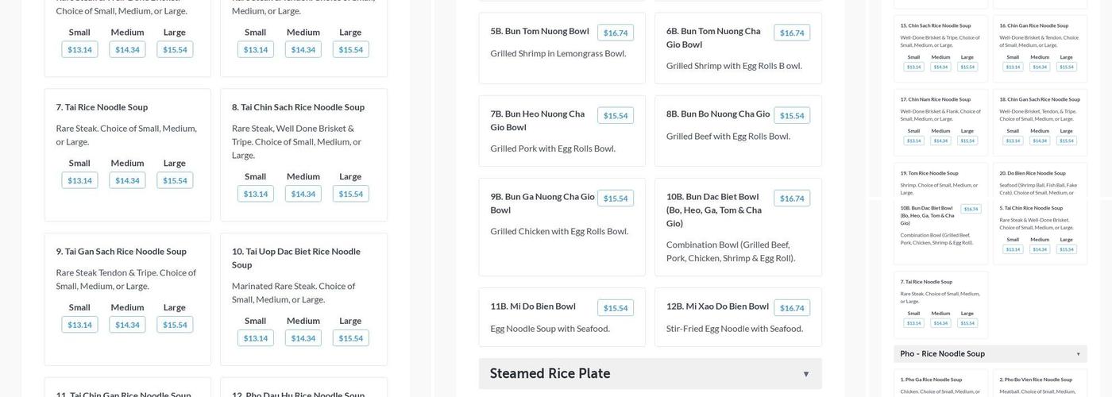
Task: Choose Medium $14.34 for 8. Tai Chin Sach
Action: click(303, 194)
